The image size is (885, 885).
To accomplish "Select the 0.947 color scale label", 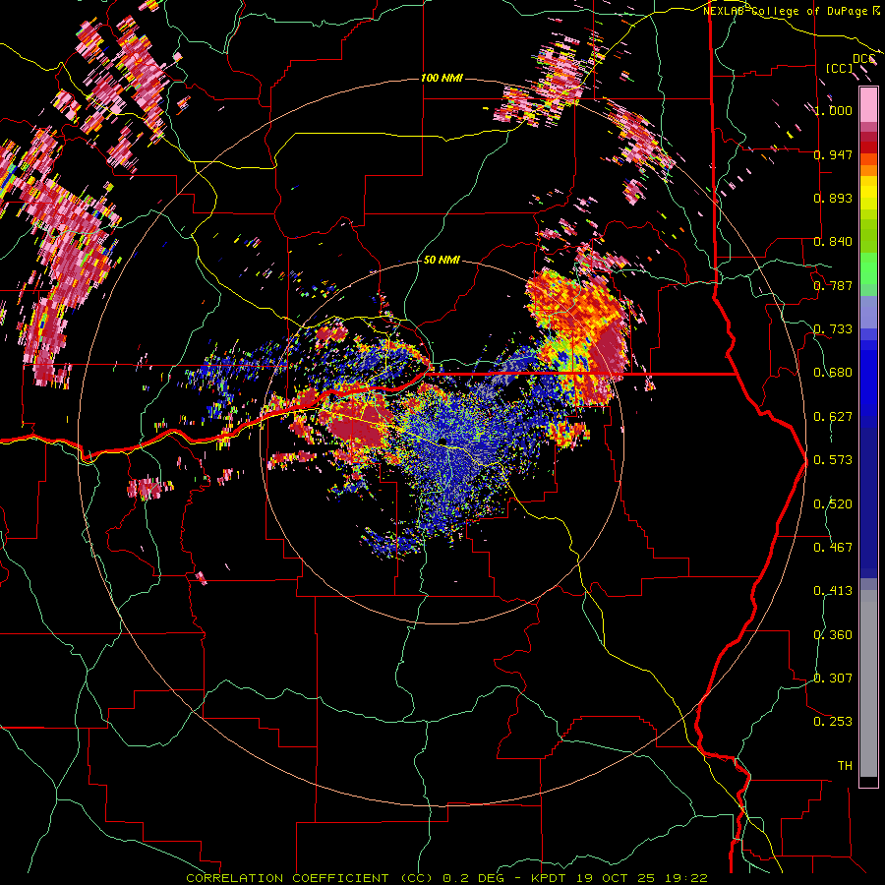I will pos(833,154).
